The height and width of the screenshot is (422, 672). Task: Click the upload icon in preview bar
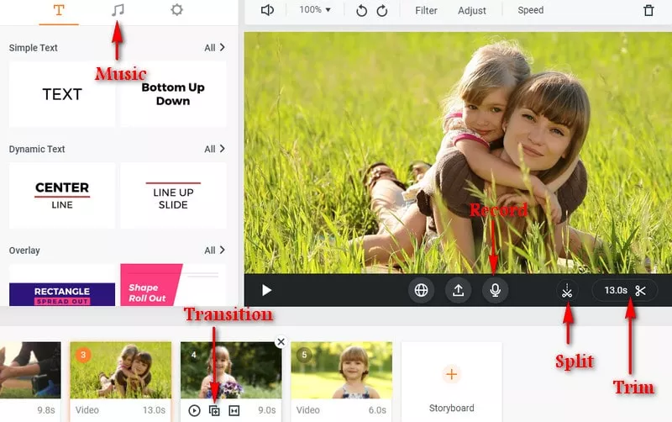pos(458,290)
